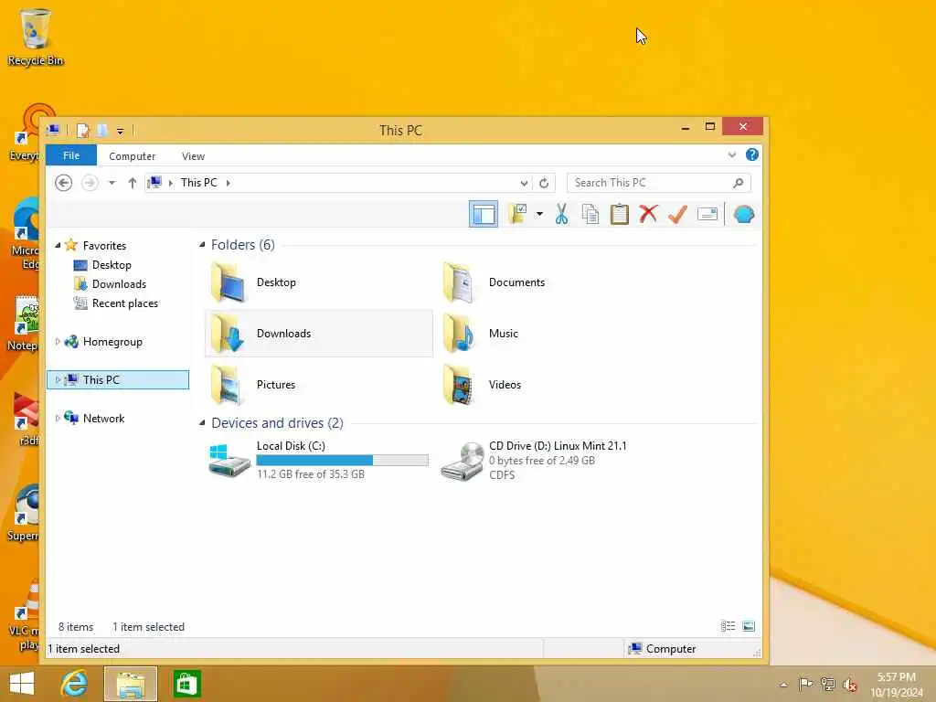Open the folder options dropdown arrow
The image size is (936, 702).
(x=539, y=214)
